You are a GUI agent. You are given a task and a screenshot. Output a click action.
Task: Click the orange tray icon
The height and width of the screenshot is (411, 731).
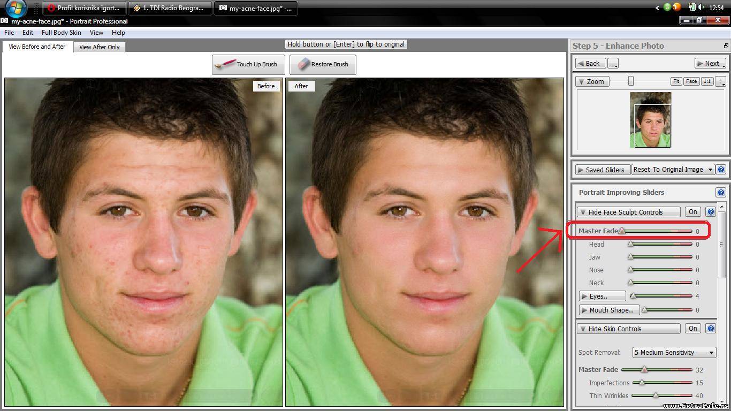(x=676, y=7)
